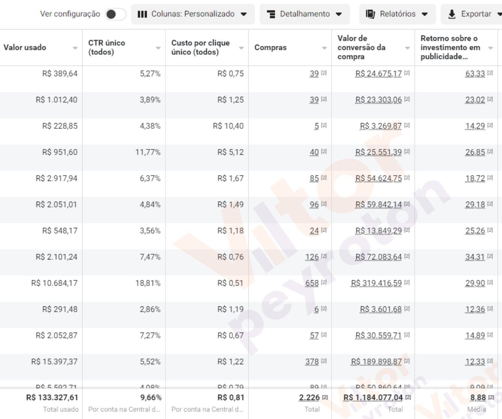Click the Compras column sort arrow
The image size is (502, 419).
coord(324,48)
